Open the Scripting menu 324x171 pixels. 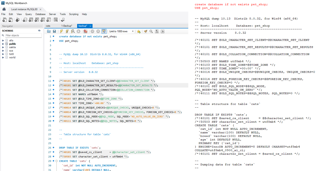click(x=74, y=14)
